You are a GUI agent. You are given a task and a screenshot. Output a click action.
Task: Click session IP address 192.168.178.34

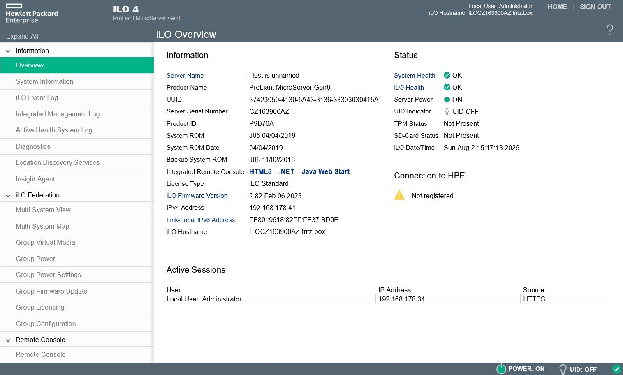tap(401, 299)
